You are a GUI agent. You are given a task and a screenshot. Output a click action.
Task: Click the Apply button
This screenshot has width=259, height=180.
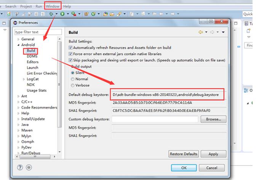point(213,154)
